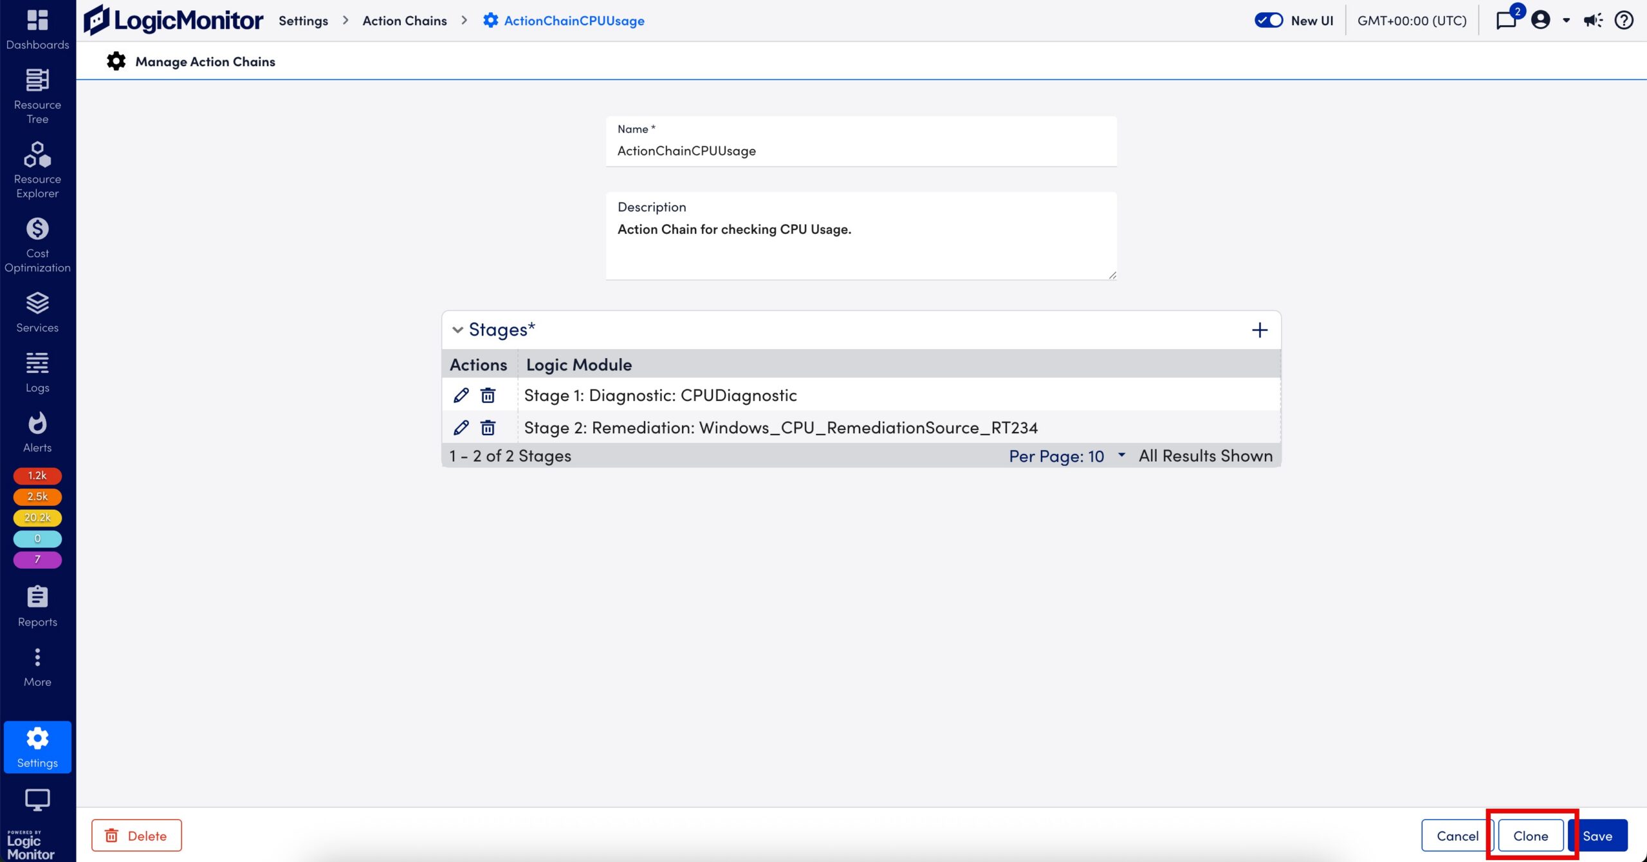Click the Manage Action Chains gear icon

pyautogui.click(x=116, y=61)
